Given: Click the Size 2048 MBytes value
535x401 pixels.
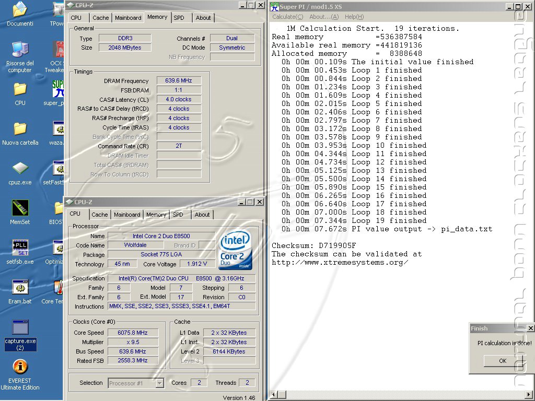Looking at the screenshot, I should tap(125, 48).
